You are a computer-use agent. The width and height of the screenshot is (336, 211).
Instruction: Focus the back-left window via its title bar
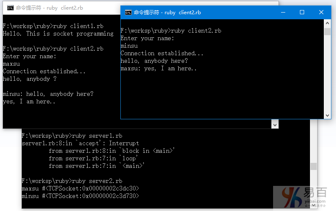tap(63, 8)
